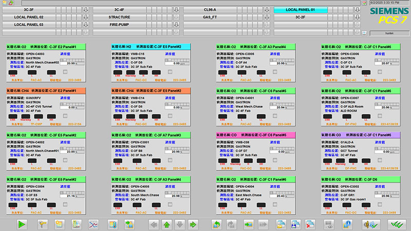Click the green play runtime icon

pos(22,224)
